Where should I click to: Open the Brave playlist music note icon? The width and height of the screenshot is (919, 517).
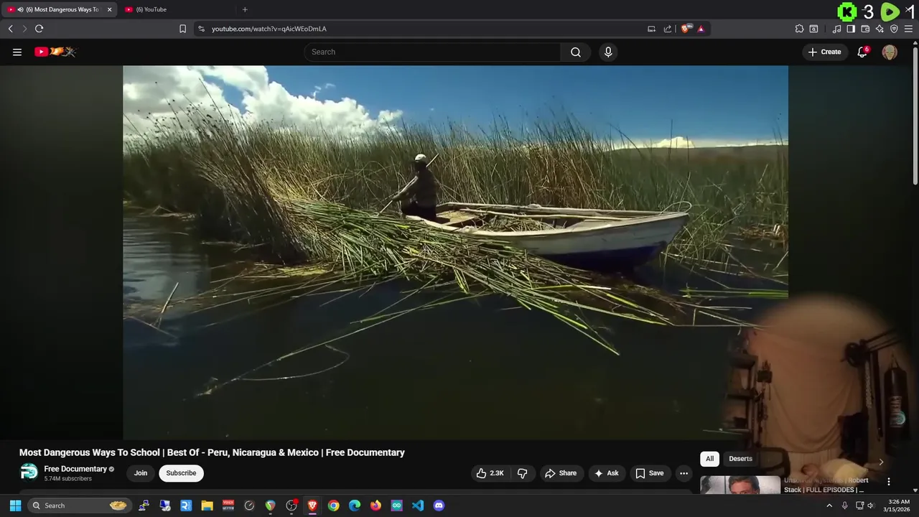836,29
